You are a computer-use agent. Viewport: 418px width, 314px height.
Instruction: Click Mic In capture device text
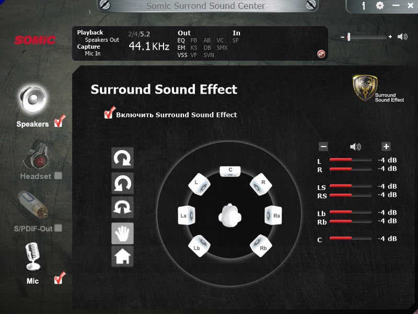pos(92,53)
